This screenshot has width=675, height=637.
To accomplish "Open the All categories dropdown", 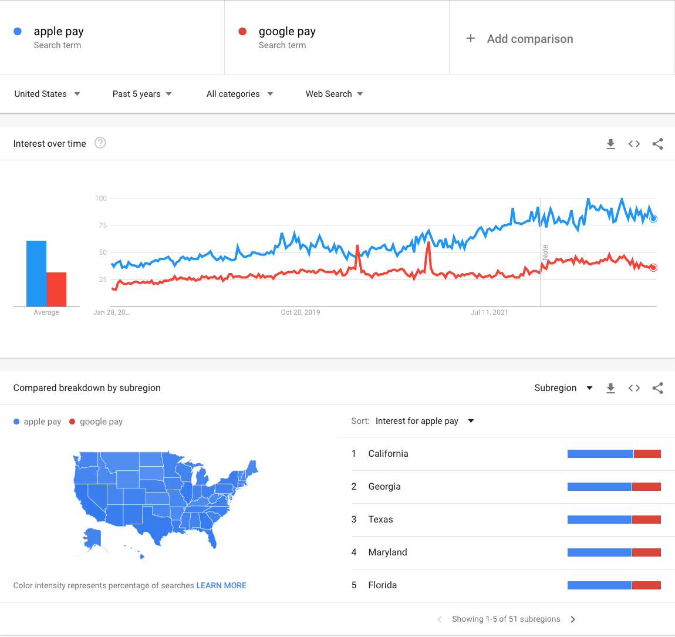I will click(x=239, y=94).
